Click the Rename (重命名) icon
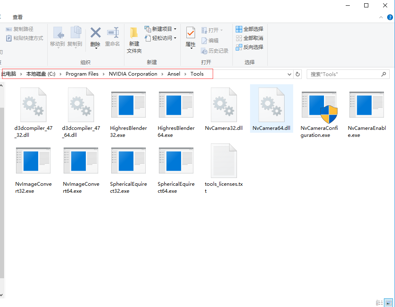395x307 pixels. pos(113,33)
